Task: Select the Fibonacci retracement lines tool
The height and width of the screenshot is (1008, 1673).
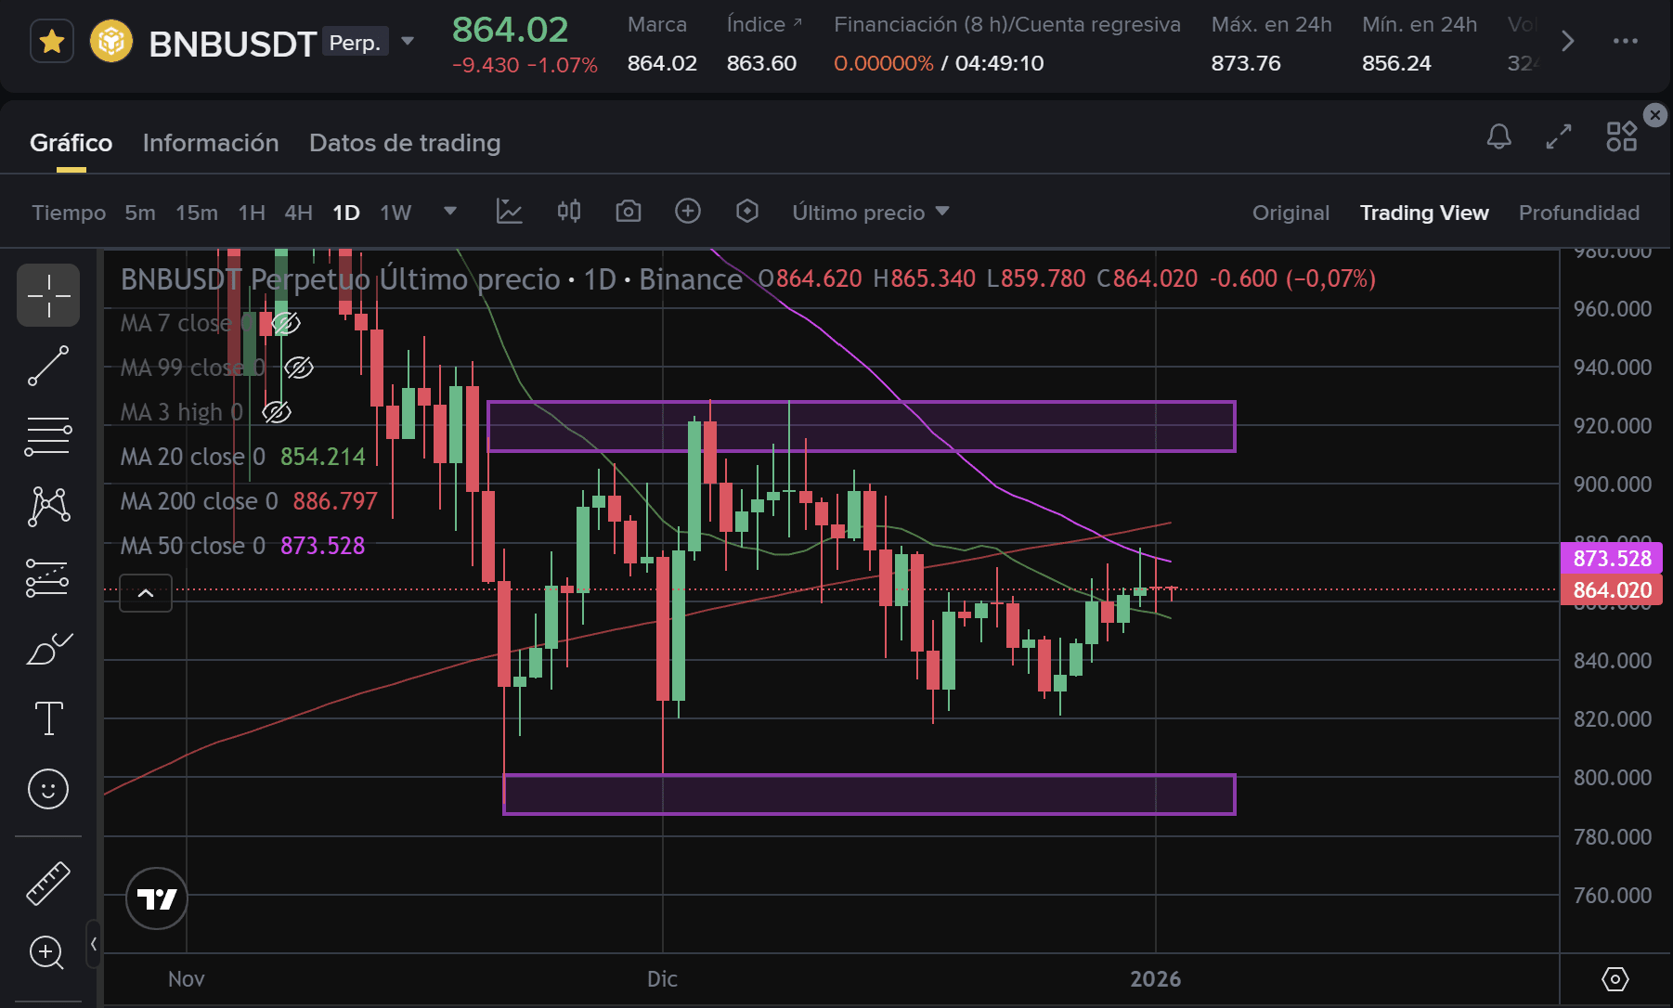Action: (48, 436)
